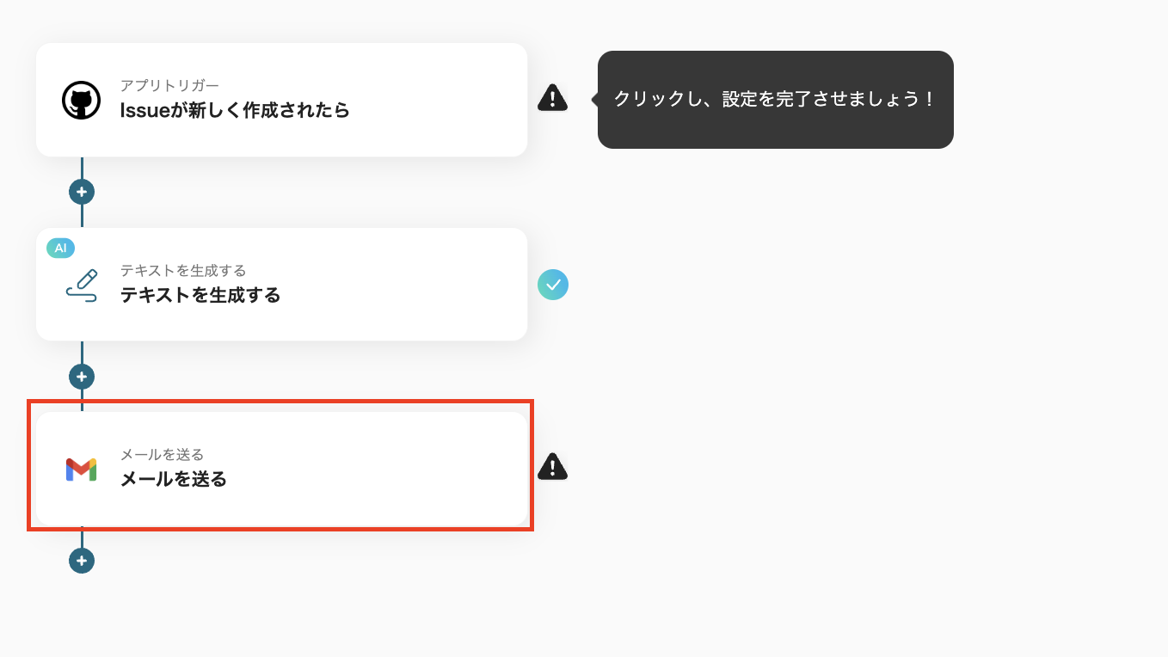
Task: Click the クリックし、設定を完了させましょう tooltip
Action: pos(775,100)
